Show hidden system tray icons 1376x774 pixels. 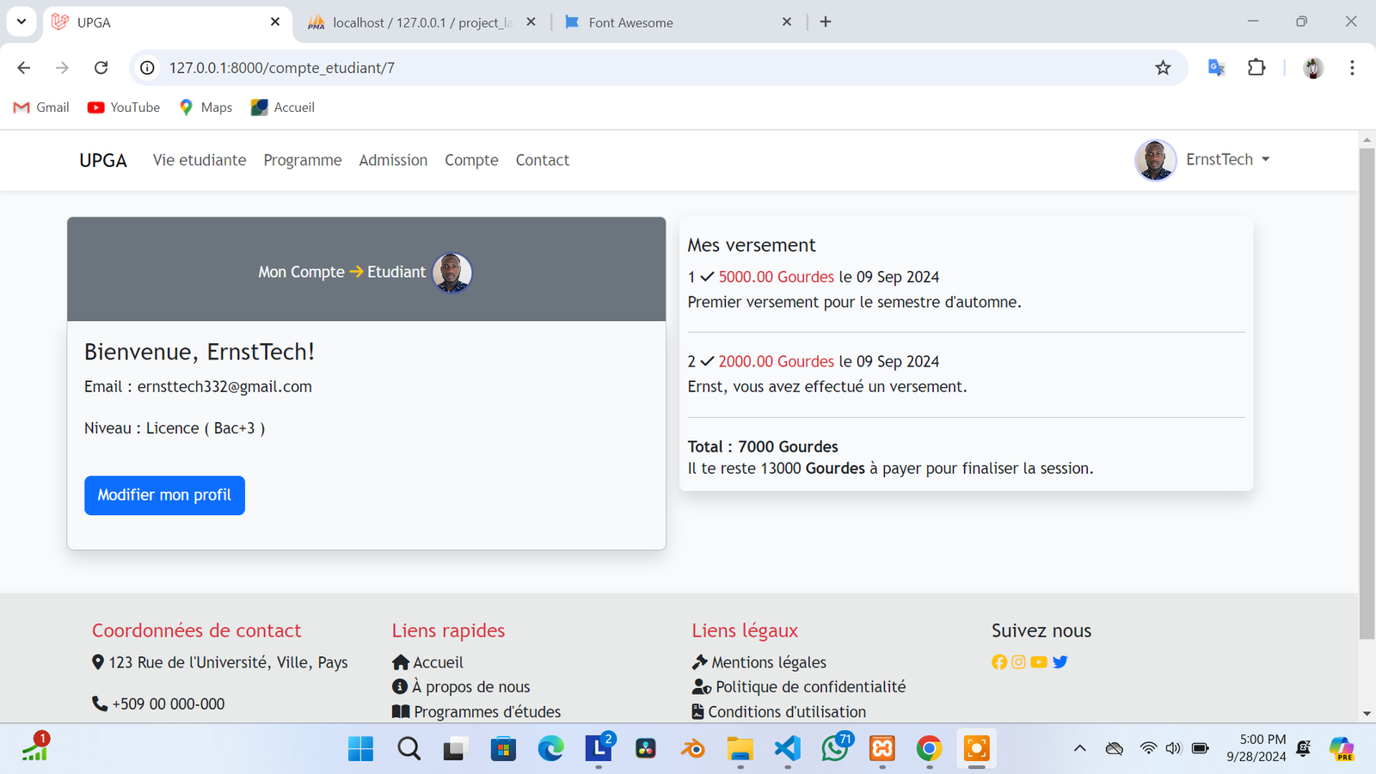tap(1079, 748)
